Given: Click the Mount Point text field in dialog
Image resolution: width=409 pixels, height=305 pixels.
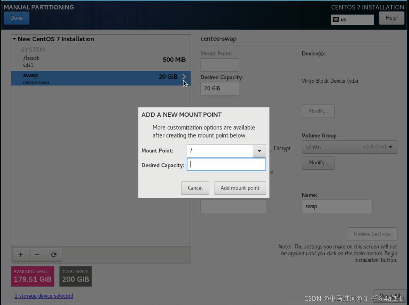Looking at the screenshot, I should pos(220,151).
